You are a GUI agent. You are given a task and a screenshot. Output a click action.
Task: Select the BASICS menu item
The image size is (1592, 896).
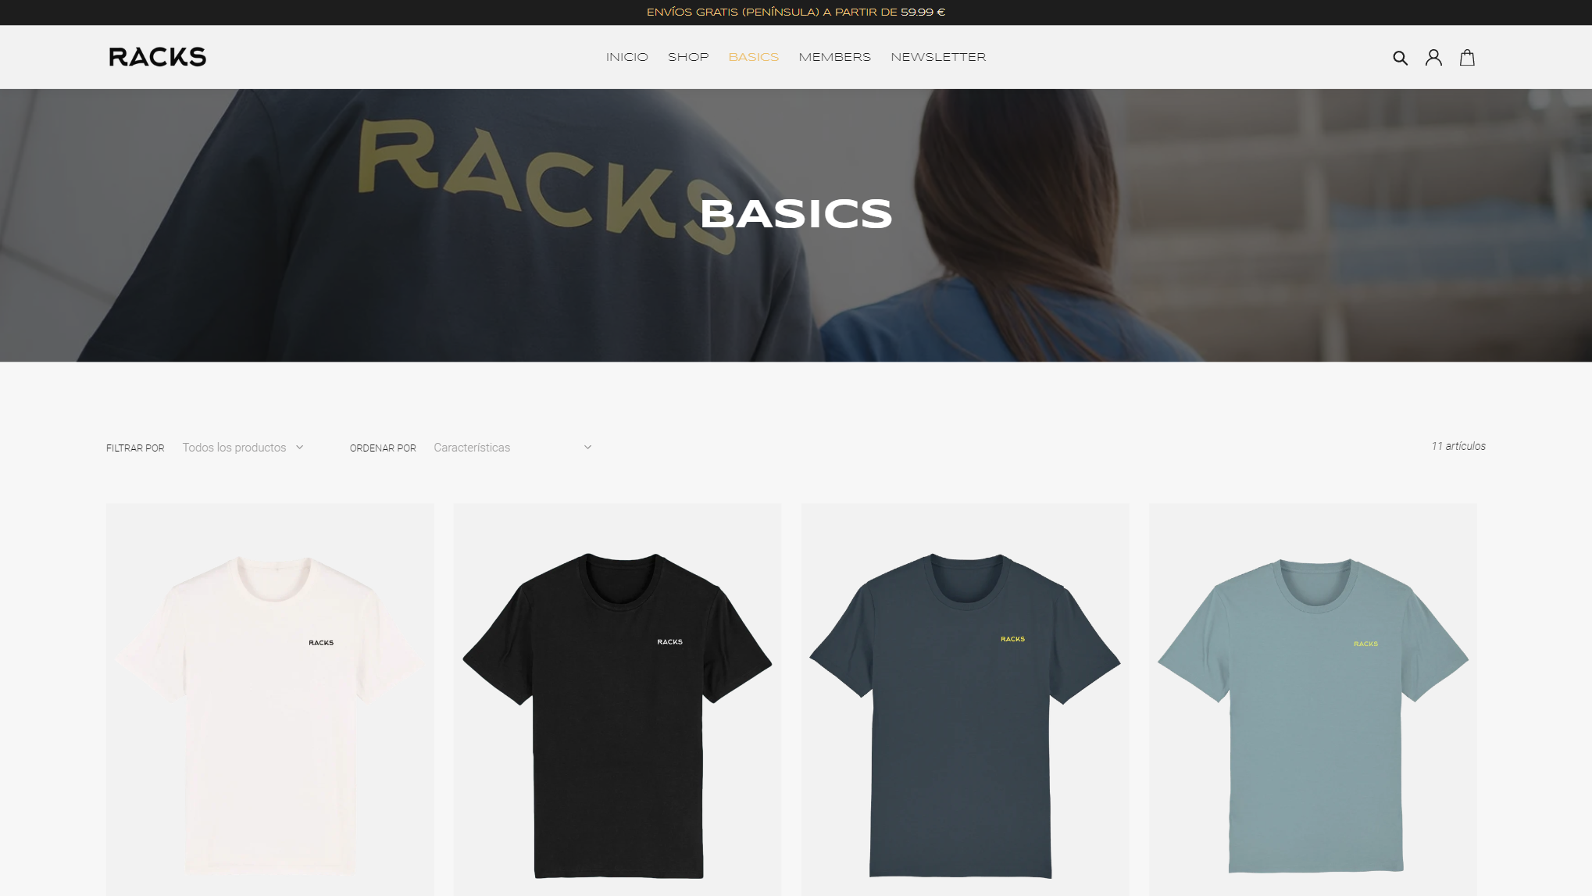click(x=754, y=57)
